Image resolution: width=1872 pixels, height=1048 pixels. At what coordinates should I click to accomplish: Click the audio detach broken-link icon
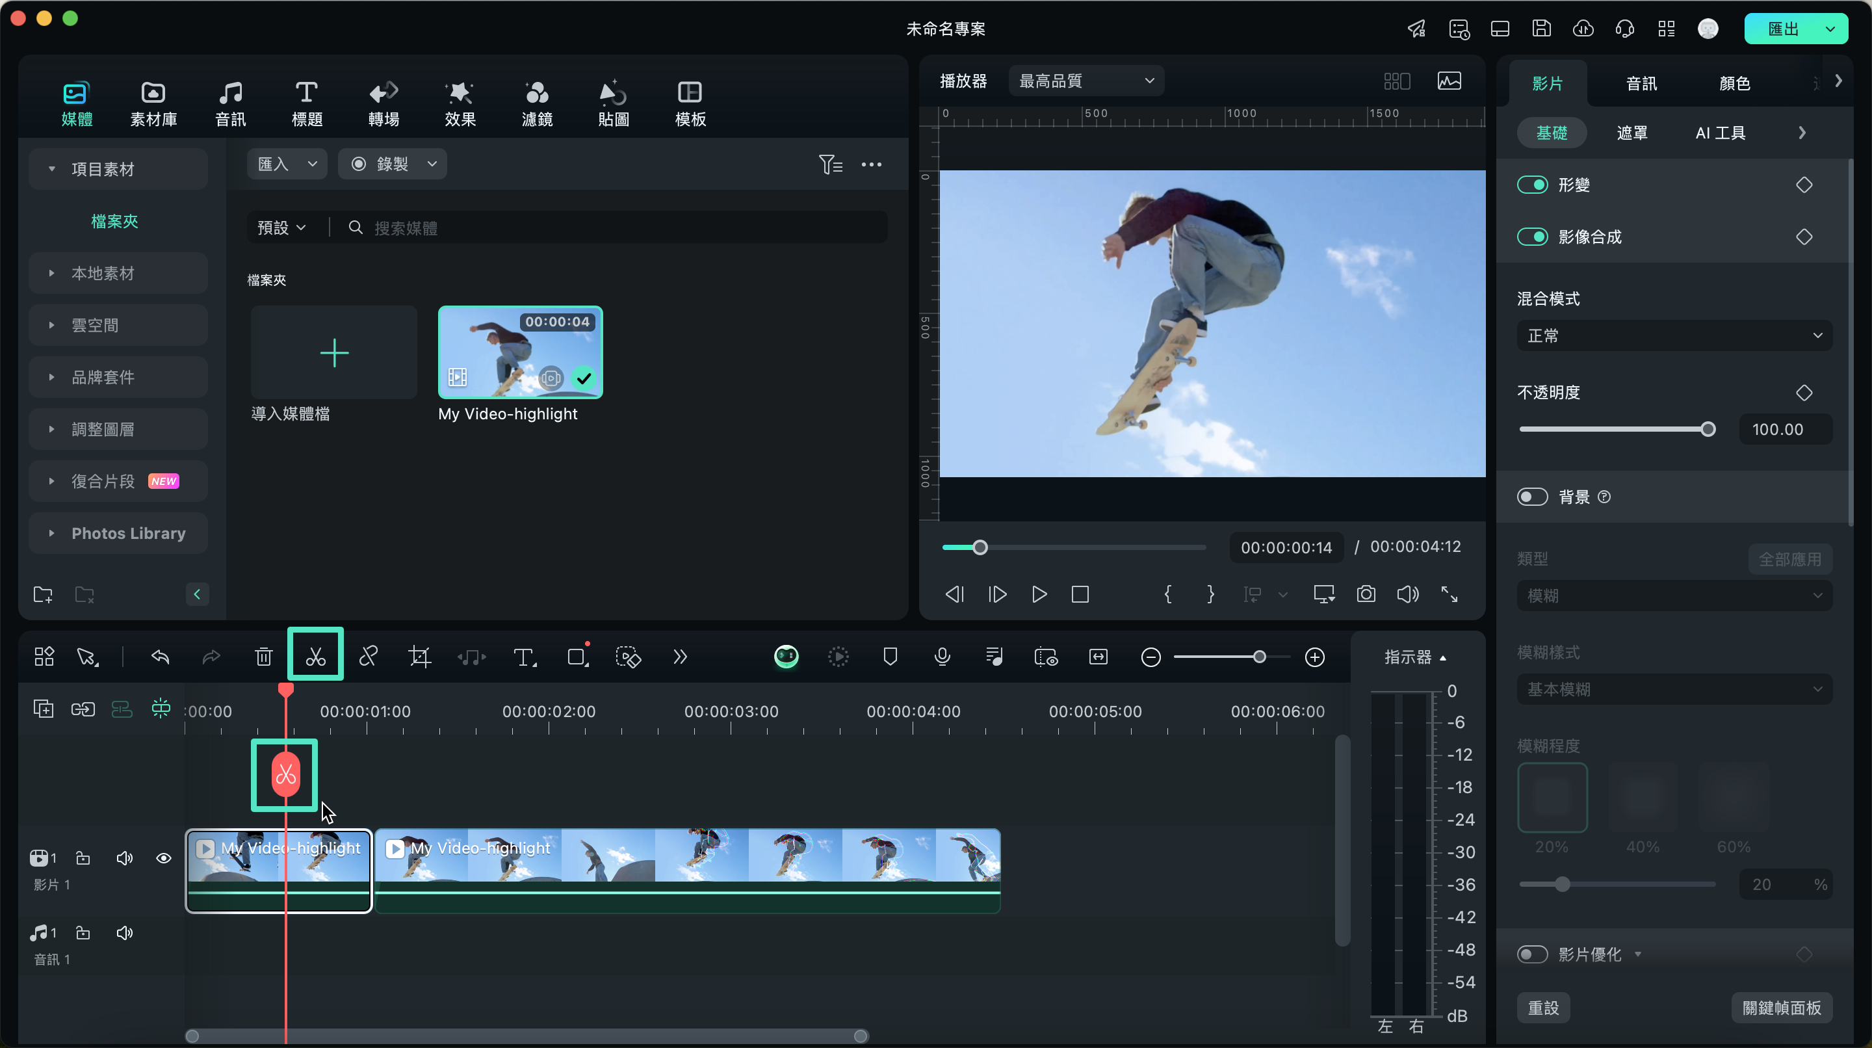coord(369,656)
